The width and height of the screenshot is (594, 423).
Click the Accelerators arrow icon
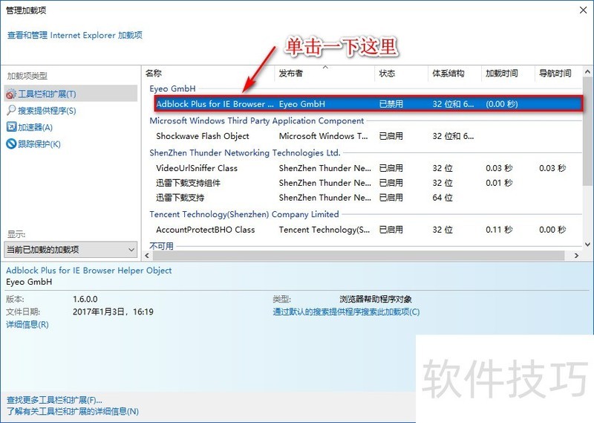pos(11,127)
